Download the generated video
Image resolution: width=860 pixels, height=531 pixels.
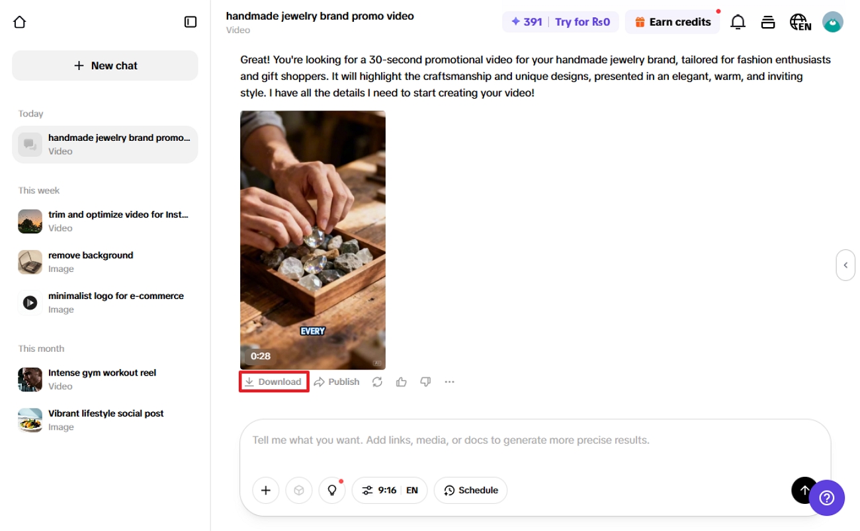273,382
